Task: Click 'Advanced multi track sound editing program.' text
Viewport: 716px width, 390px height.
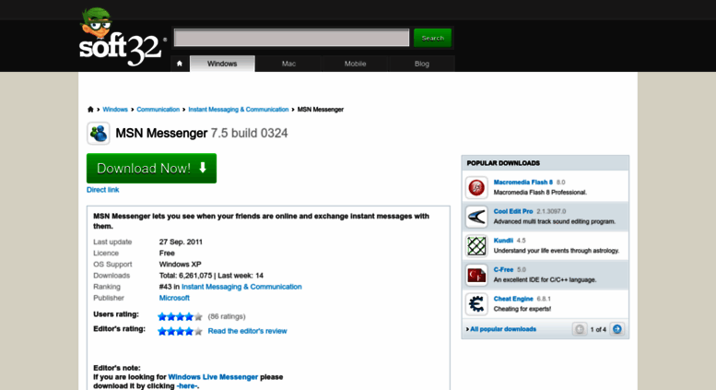Action: pyautogui.click(x=555, y=221)
